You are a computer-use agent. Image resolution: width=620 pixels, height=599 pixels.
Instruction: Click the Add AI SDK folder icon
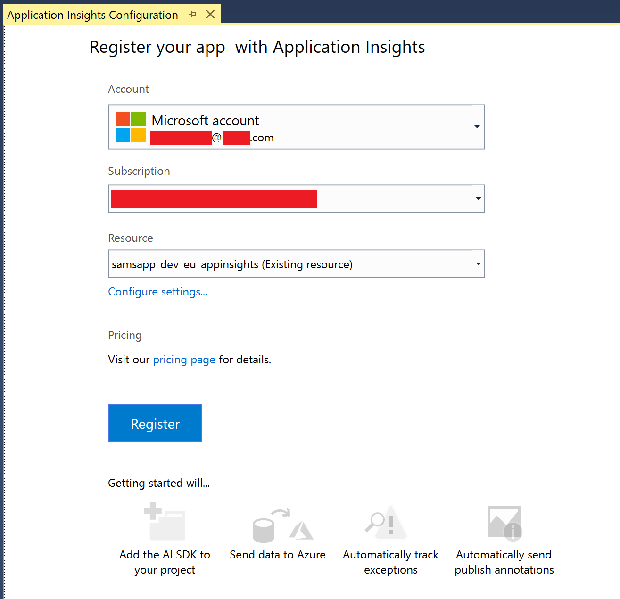165,522
